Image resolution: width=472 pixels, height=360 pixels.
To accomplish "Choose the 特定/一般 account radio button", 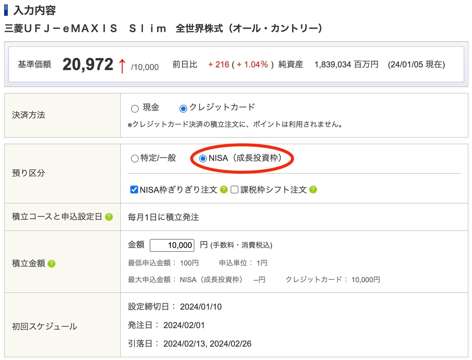I will click(135, 158).
